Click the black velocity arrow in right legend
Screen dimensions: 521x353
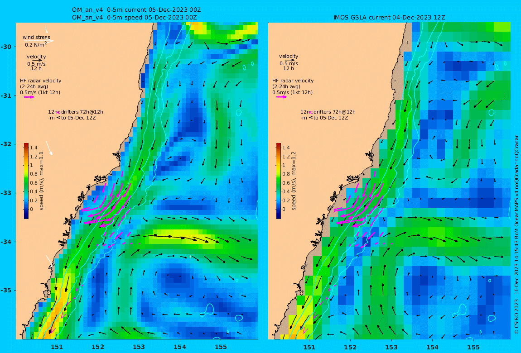(289, 60)
